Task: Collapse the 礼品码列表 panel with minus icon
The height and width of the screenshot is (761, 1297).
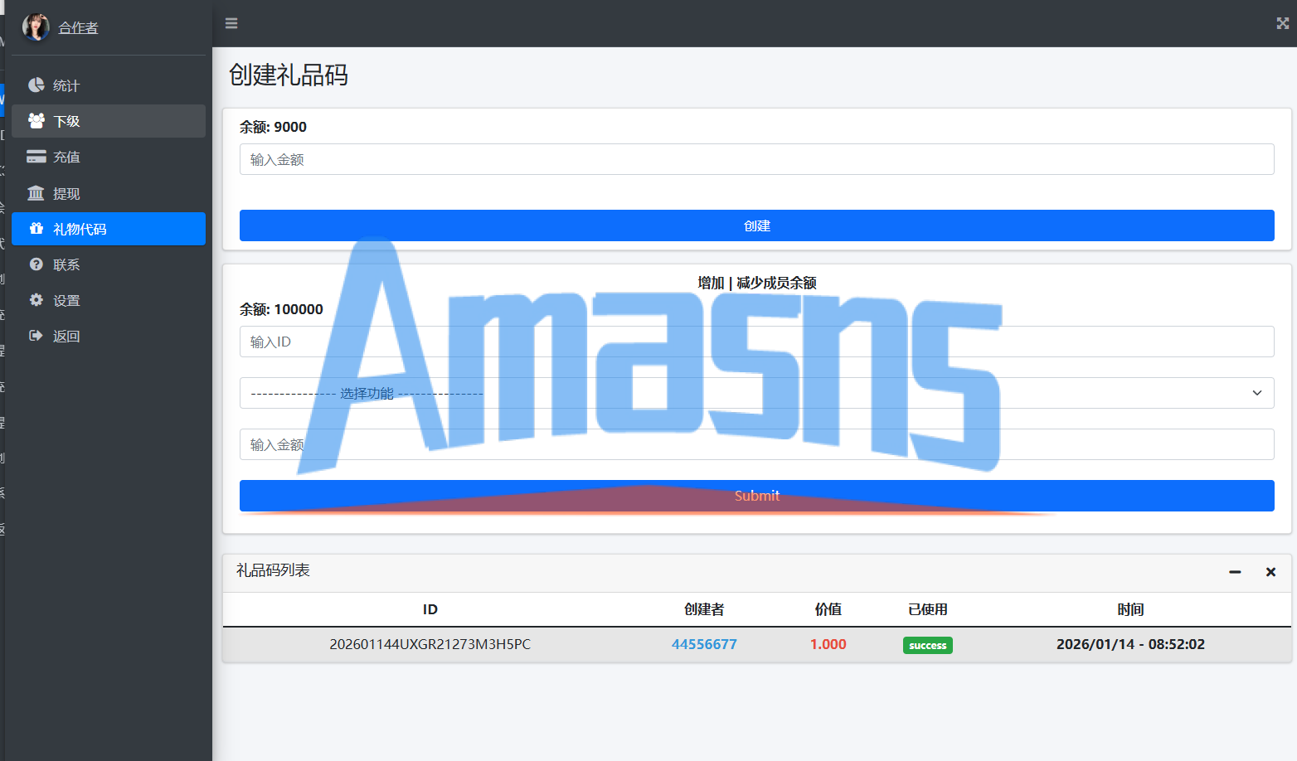Action: pyautogui.click(x=1235, y=572)
